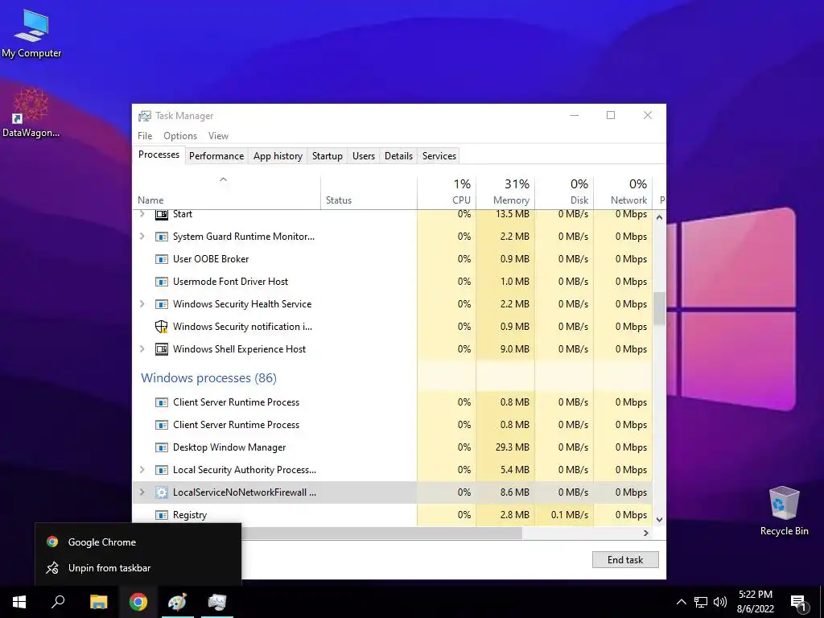Open File Explorer from taskbar
Viewport: 824px width, 618px height.
(x=98, y=602)
